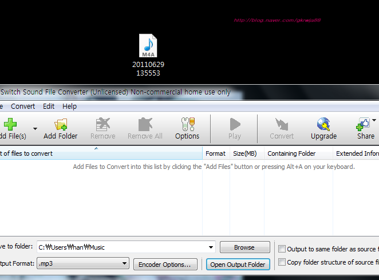Click the Upgrade globe key icon

coord(323,124)
